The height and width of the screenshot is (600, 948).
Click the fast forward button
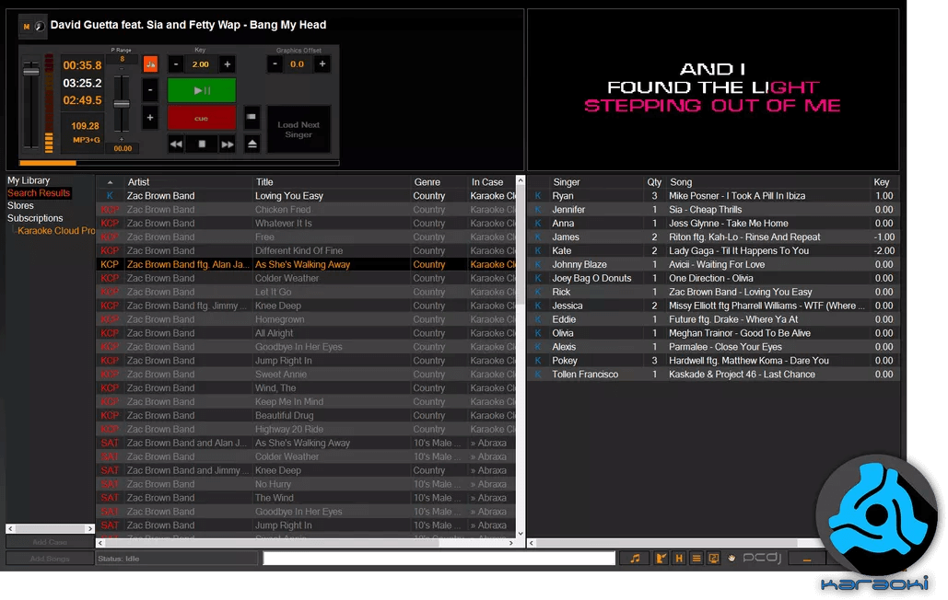click(x=227, y=144)
